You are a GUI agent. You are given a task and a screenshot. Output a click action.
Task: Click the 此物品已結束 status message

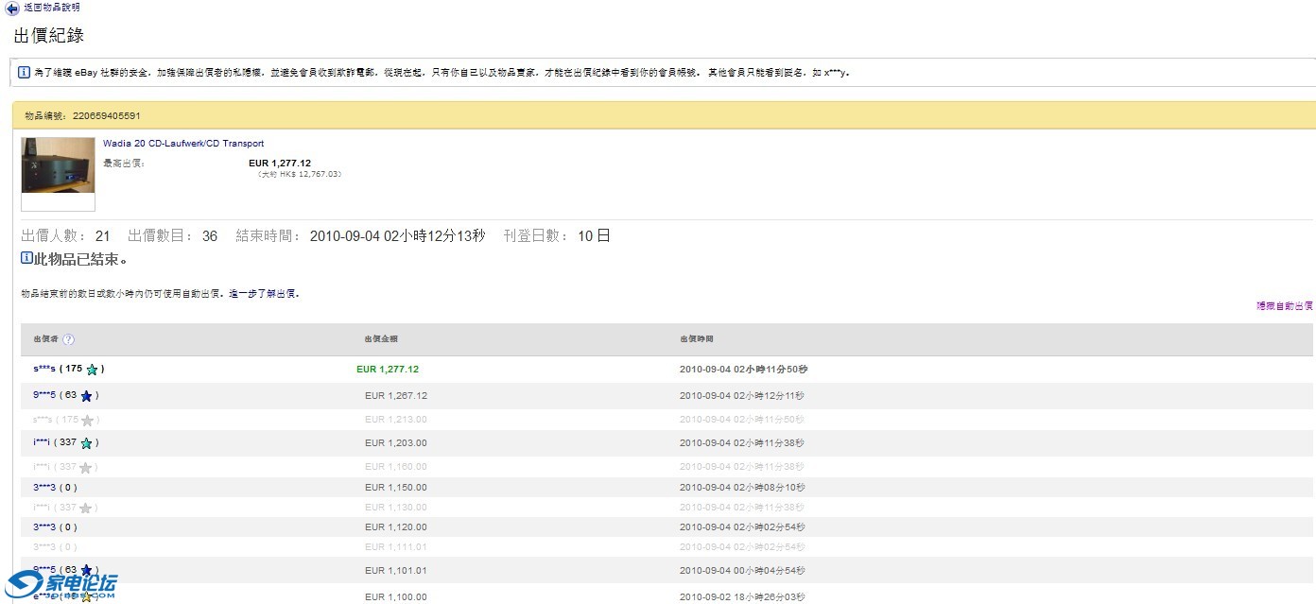coord(80,259)
